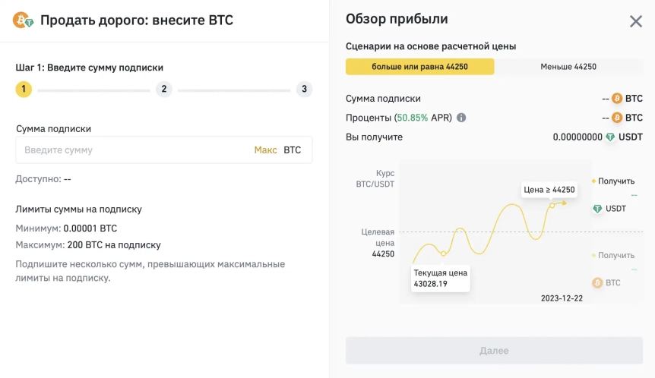Click the USDT icon beside 0.00000000
This screenshot has width=655, height=378.
pyautogui.click(x=610, y=137)
